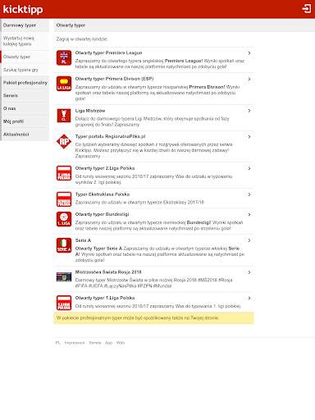315x420 pixels.
Task: Expand the Otwarty typer 1.Liga Polska chevron
Action: [x=249, y=298]
